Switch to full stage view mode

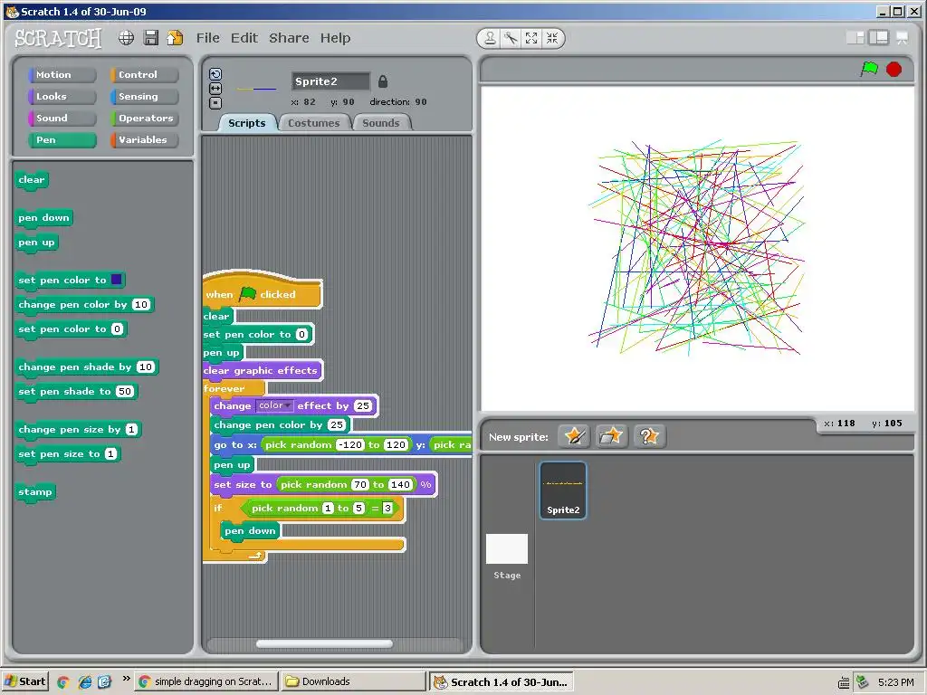878,38
